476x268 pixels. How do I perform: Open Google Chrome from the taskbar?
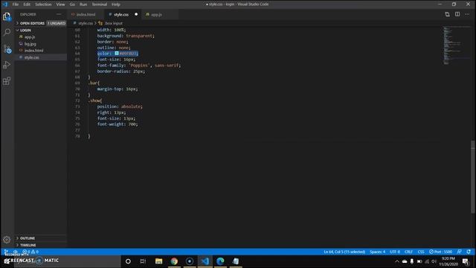(x=174, y=261)
